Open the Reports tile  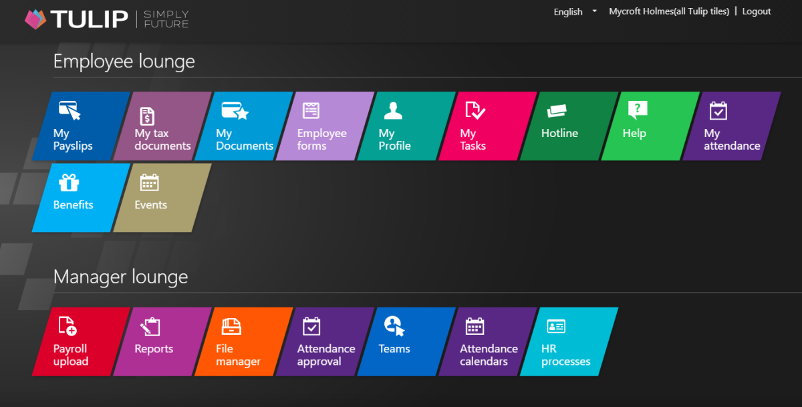tap(162, 342)
